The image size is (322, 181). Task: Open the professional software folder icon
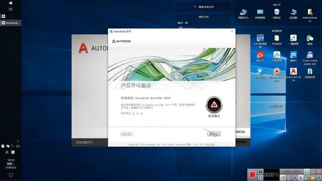(x=277, y=40)
